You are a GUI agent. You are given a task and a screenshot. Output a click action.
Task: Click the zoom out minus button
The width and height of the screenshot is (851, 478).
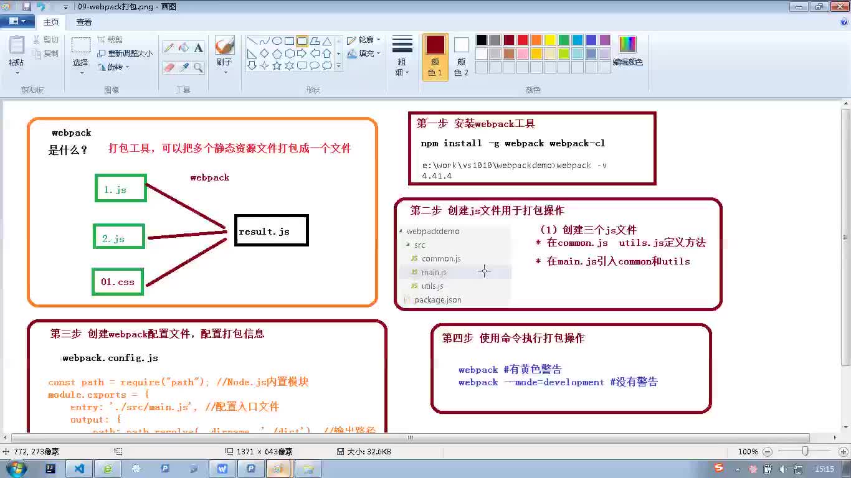pos(768,451)
